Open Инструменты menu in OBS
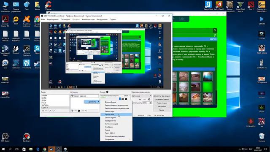 [102, 19]
